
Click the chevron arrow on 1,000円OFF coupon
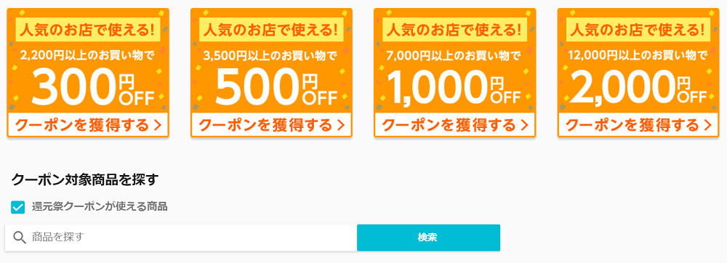(524, 125)
